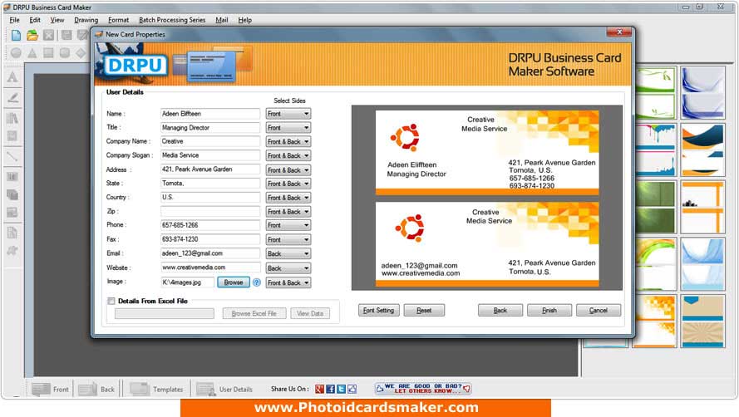The image size is (739, 417).
Task: Click the Company Slogan input field
Action: [x=210, y=155]
